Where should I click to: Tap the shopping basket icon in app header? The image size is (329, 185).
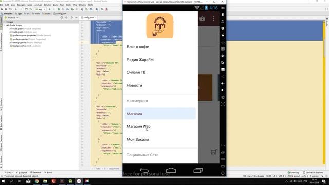(x=202, y=18)
